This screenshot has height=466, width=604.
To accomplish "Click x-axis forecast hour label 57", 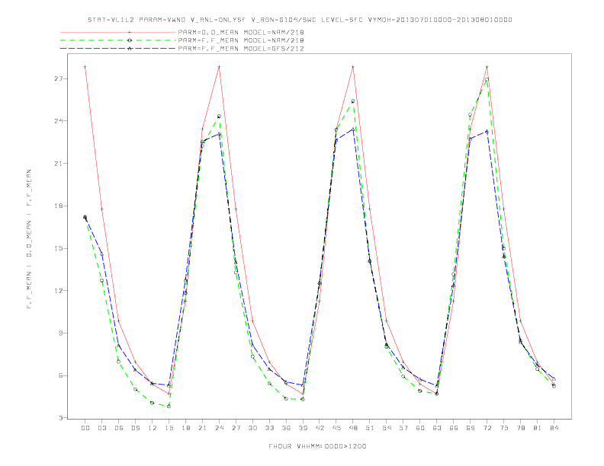I will [x=403, y=428].
